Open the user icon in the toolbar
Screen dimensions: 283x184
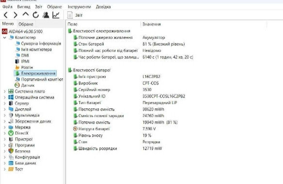point(46,15)
